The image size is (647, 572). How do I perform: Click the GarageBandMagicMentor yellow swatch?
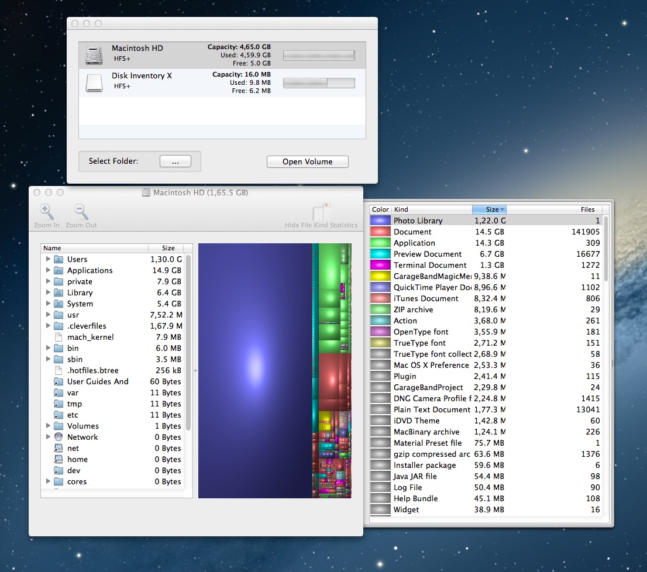380,276
